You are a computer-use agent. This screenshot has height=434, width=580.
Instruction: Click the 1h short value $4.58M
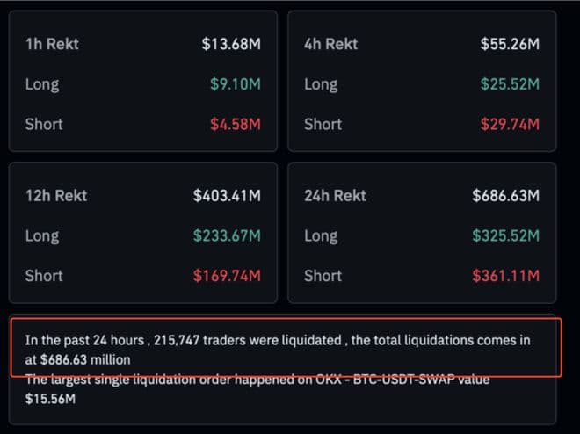coord(235,125)
